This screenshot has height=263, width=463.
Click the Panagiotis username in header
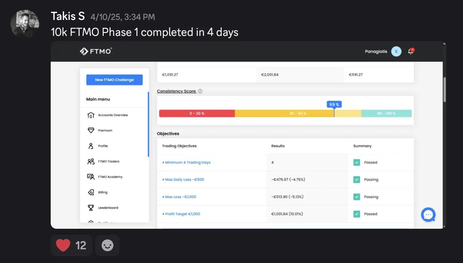pyautogui.click(x=376, y=52)
